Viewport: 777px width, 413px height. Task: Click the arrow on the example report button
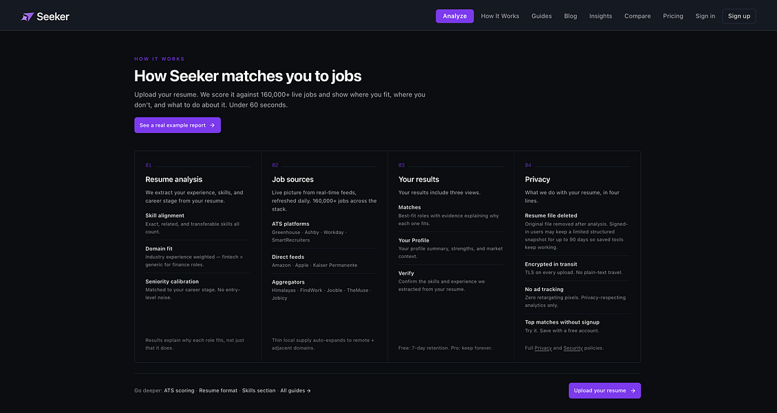point(212,125)
